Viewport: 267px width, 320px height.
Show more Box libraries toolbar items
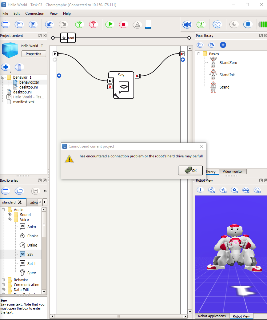click(45, 191)
